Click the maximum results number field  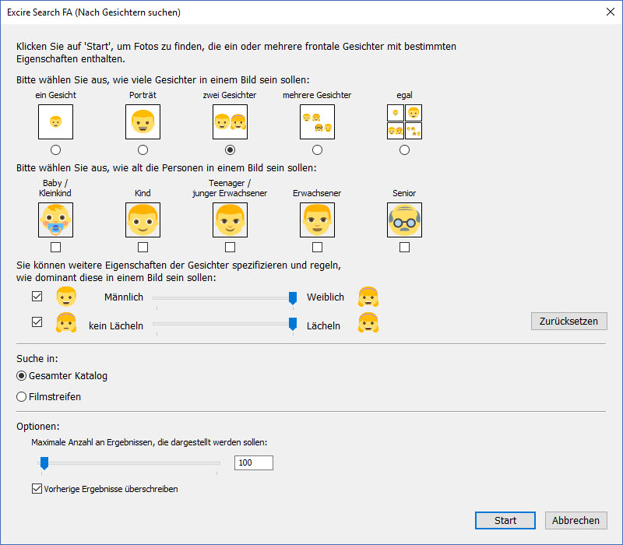pos(254,463)
